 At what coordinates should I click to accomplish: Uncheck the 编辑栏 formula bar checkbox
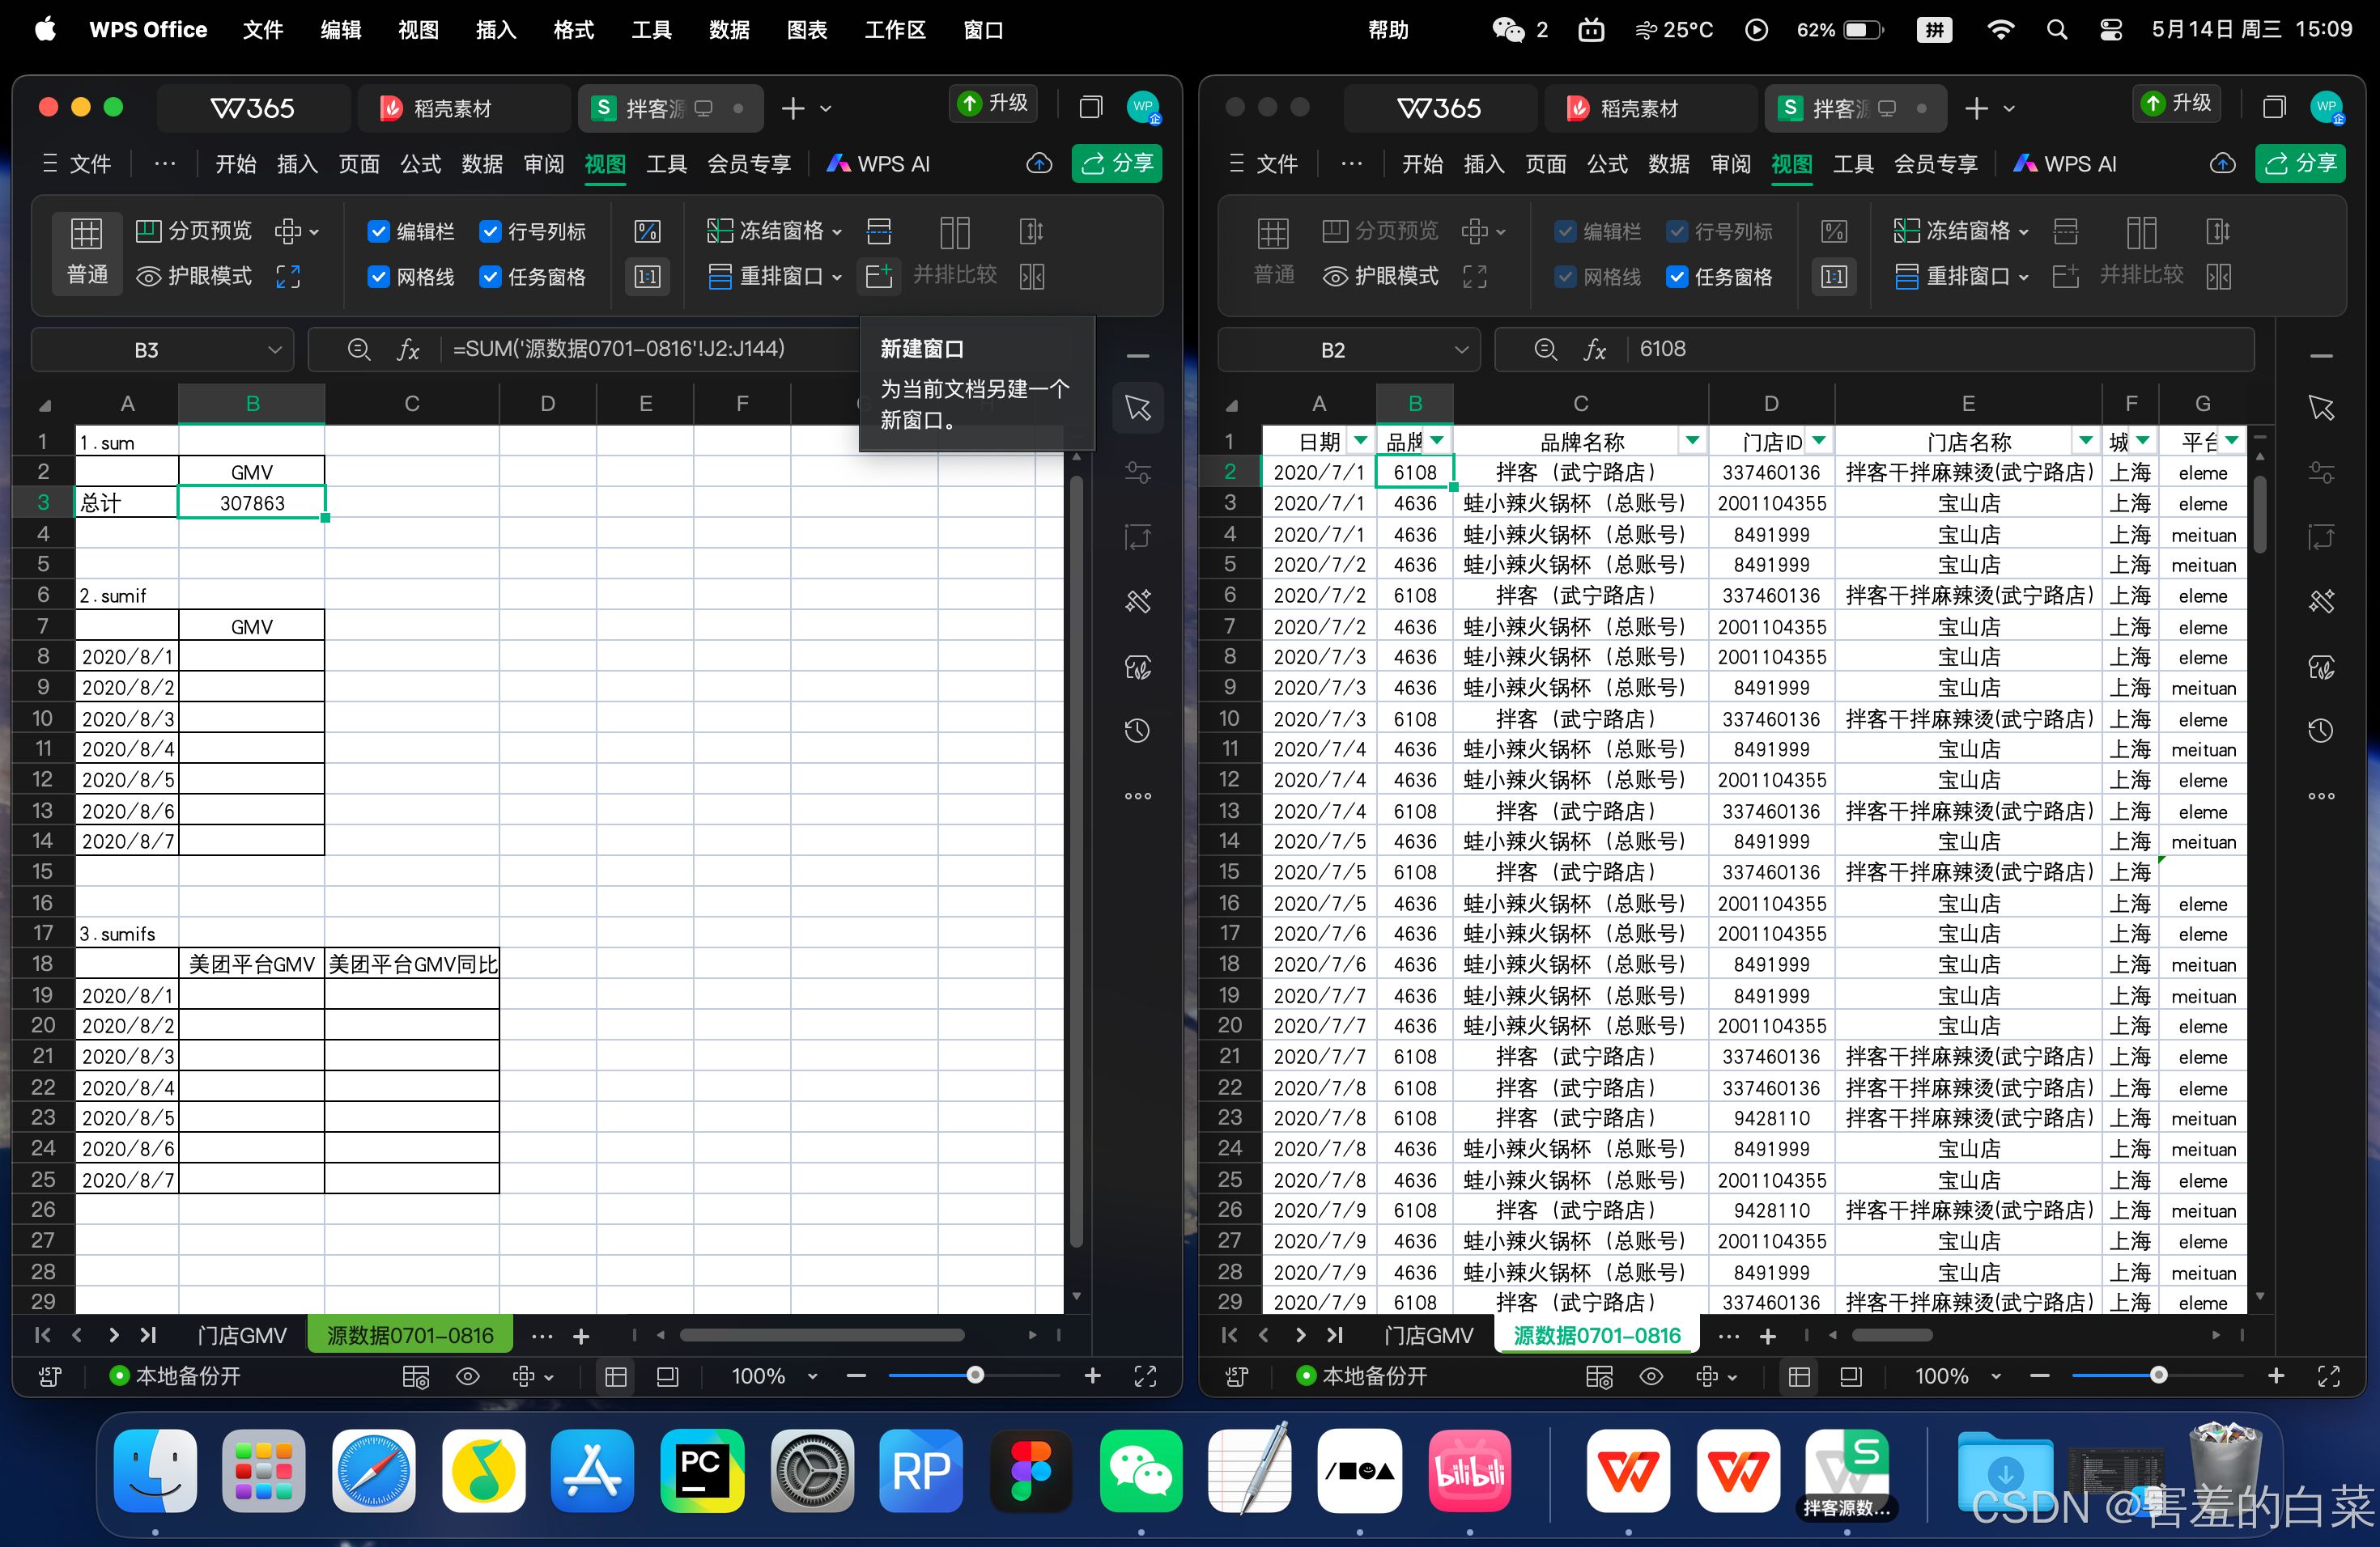click(x=378, y=232)
